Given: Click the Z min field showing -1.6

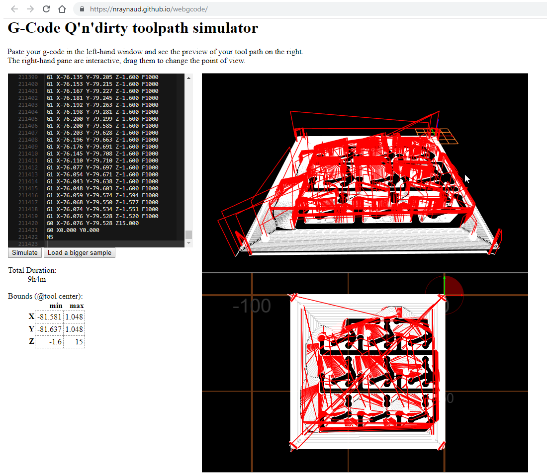Looking at the screenshot, I should (x=48, y=341).
